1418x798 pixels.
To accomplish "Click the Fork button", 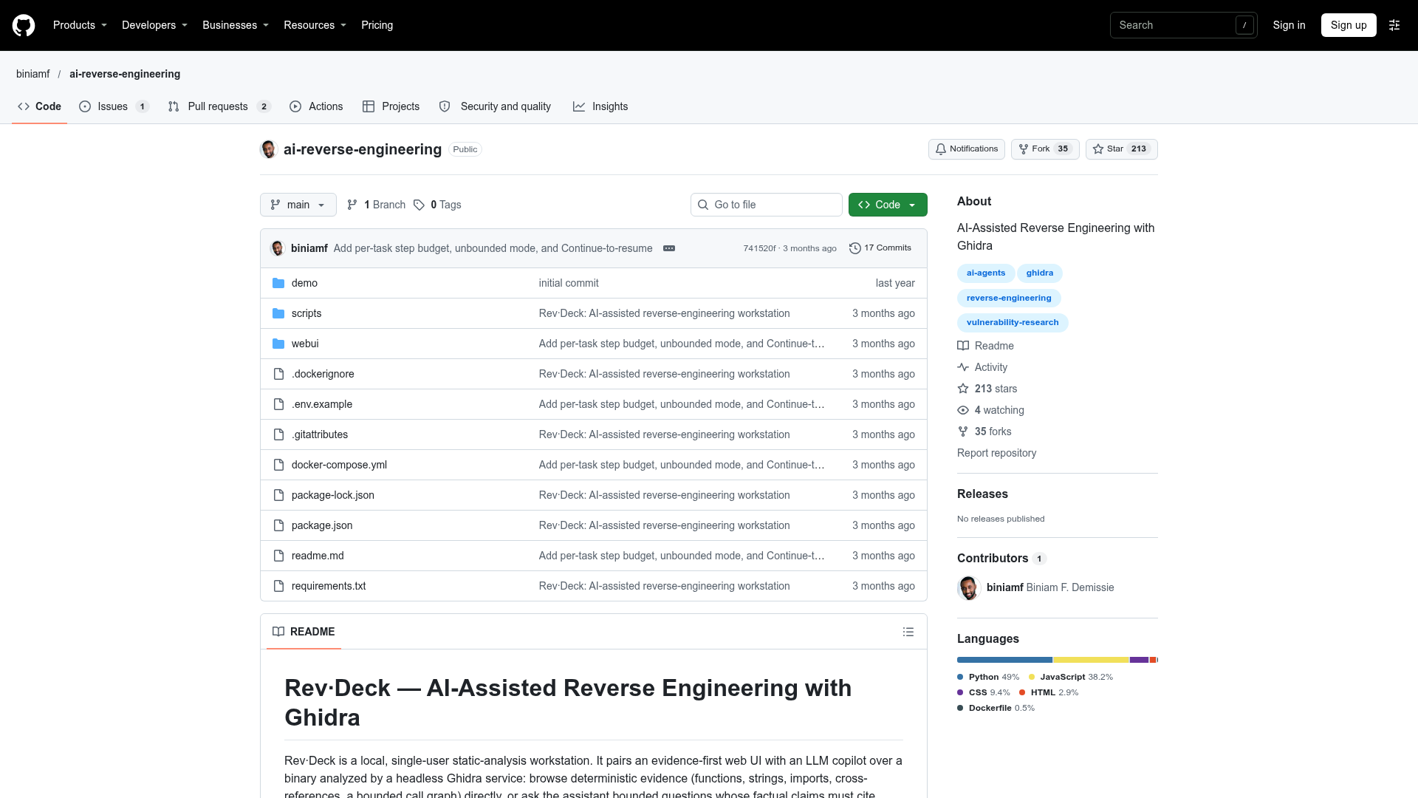I will tap(1045, 149).
